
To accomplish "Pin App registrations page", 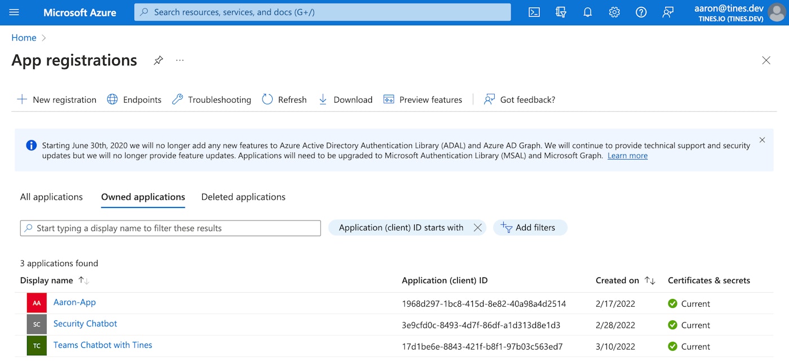I will tap(158, 60).
